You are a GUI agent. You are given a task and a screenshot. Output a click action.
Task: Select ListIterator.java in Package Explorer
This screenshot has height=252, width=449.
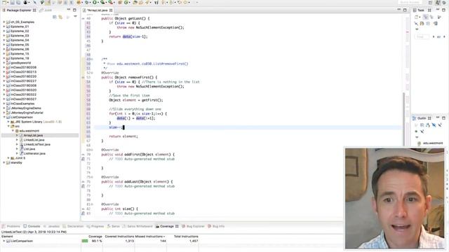tap(34, 154)
